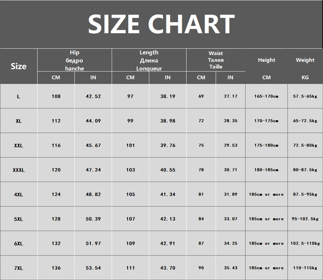The width and height of the screenshot is (323, 280).
Task: Click the SIZE CHART title
Action: point(161,24)
